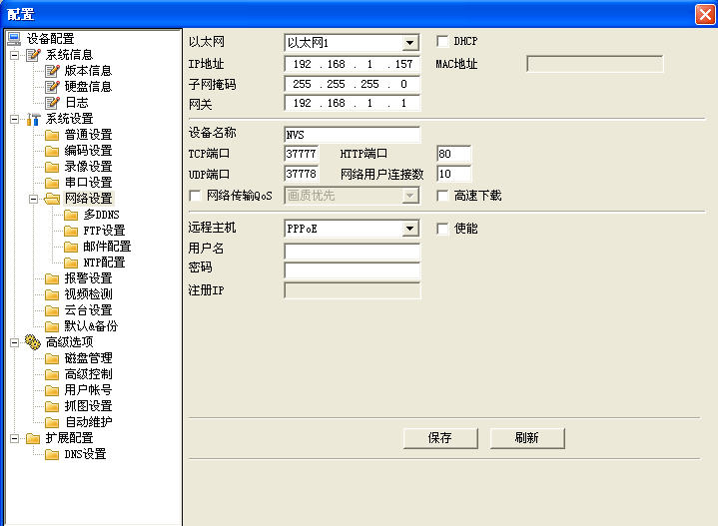Enable the DHCP checkbox
The width and height of the screenshot is (718, 526).
click(x=443, y=42)
